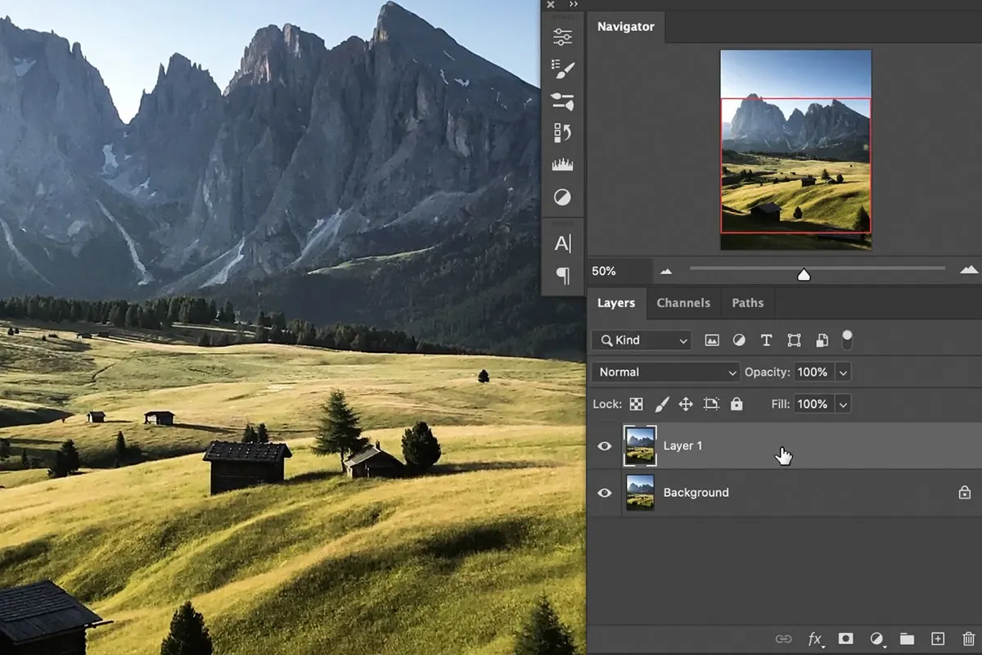
Task: Add a layer mask
Action: (x=845, y=639)
